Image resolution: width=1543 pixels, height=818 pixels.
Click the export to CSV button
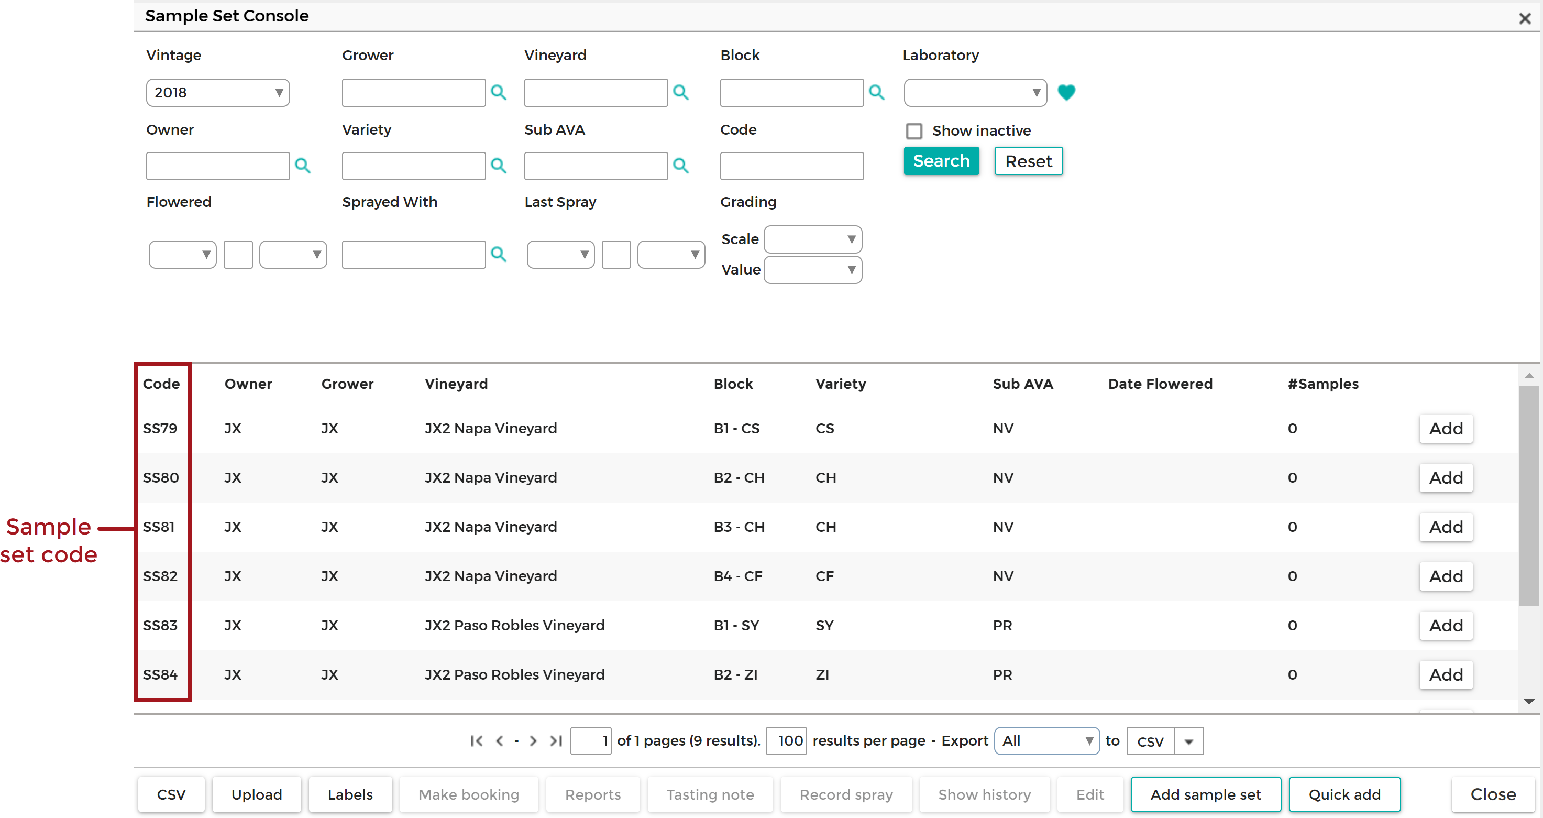point(1150,741)
